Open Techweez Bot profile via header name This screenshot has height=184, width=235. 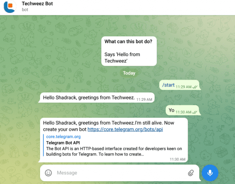(37, 4)
